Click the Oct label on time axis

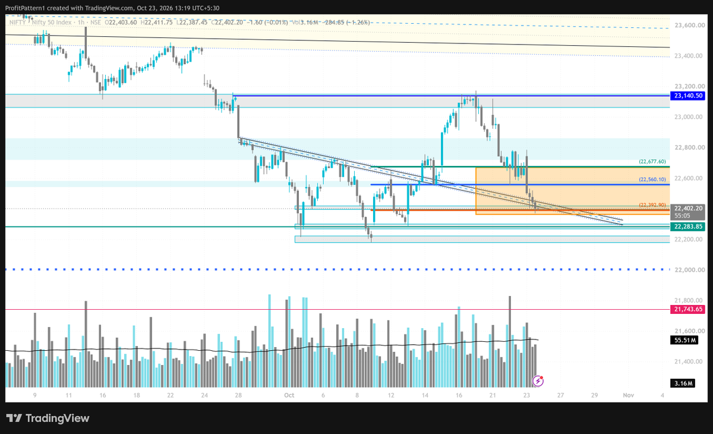coord(289,395)
